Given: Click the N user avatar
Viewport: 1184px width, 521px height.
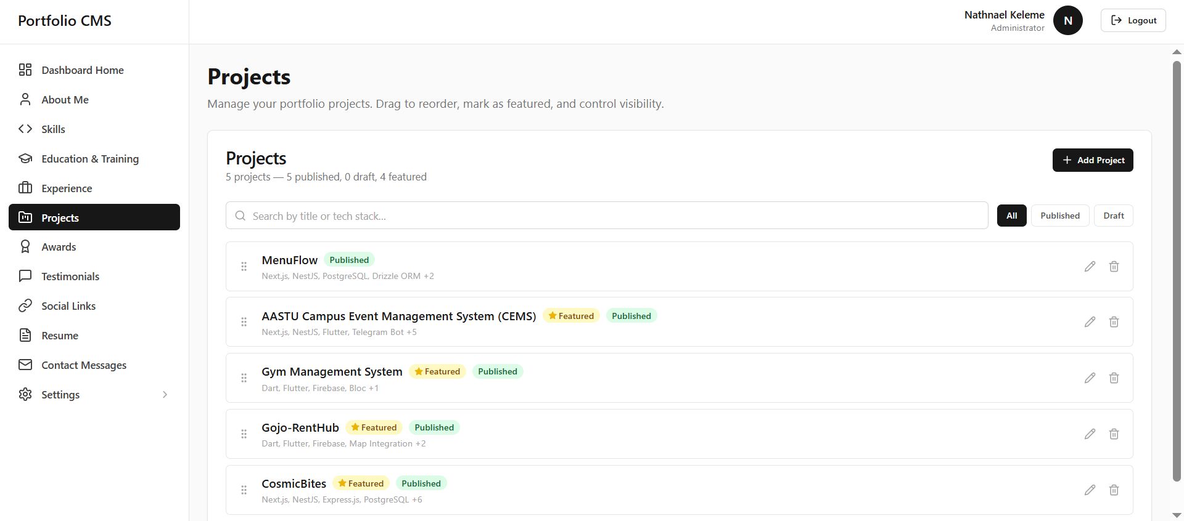Looking at the screenshot, I should coord(1067,20).
